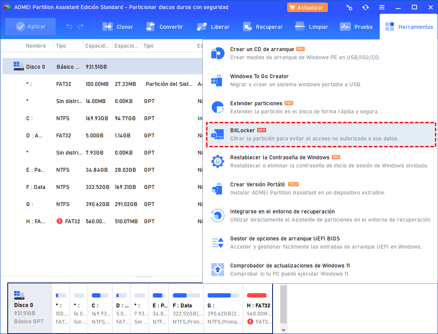
Task: Click the Espacio... column header
Action: coord(126,46)
